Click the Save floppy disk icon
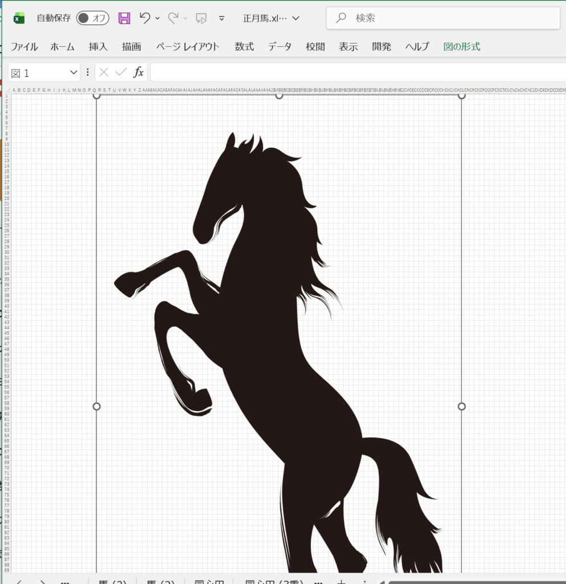This screenshot has width=566, height=584. click(124, 18)
